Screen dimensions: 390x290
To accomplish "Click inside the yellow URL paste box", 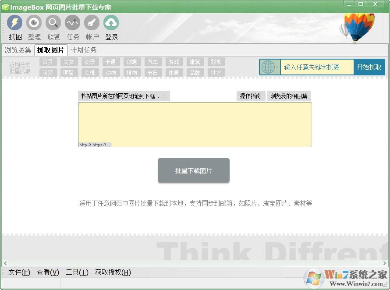I will click(195, 124).
